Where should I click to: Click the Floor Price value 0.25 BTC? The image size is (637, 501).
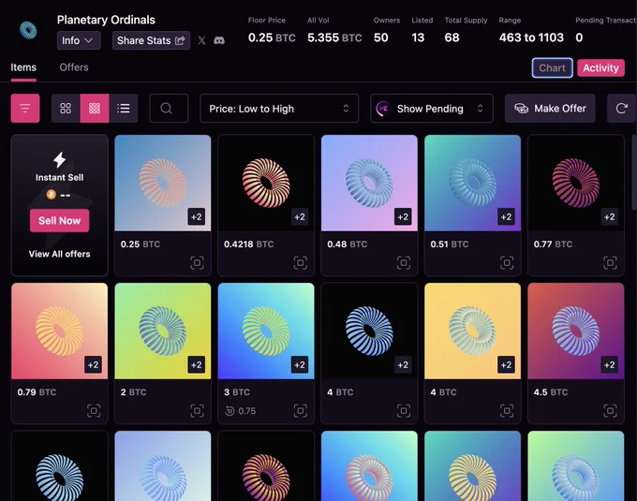tap(272, 37)
